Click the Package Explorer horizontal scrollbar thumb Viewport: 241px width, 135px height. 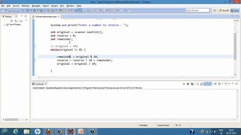pos(12,120)
